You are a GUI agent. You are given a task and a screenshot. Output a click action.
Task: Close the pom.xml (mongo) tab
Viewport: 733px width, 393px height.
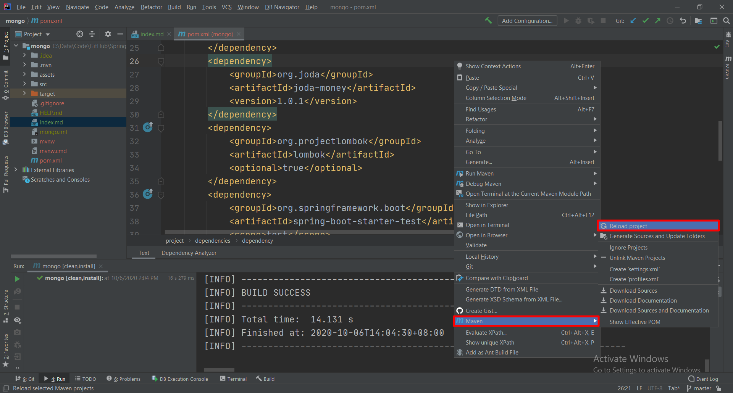(239, 34)
